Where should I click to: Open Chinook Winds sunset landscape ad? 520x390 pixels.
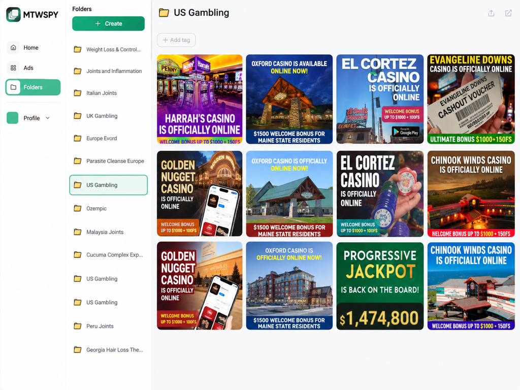[x=471, y=193]
